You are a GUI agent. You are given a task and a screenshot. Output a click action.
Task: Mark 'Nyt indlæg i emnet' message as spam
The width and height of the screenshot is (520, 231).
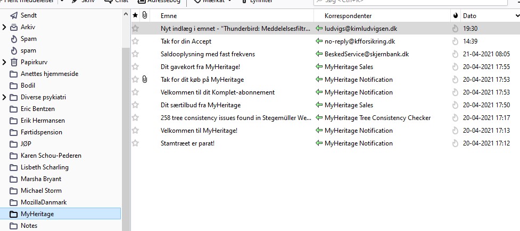(x=455, y=29)
